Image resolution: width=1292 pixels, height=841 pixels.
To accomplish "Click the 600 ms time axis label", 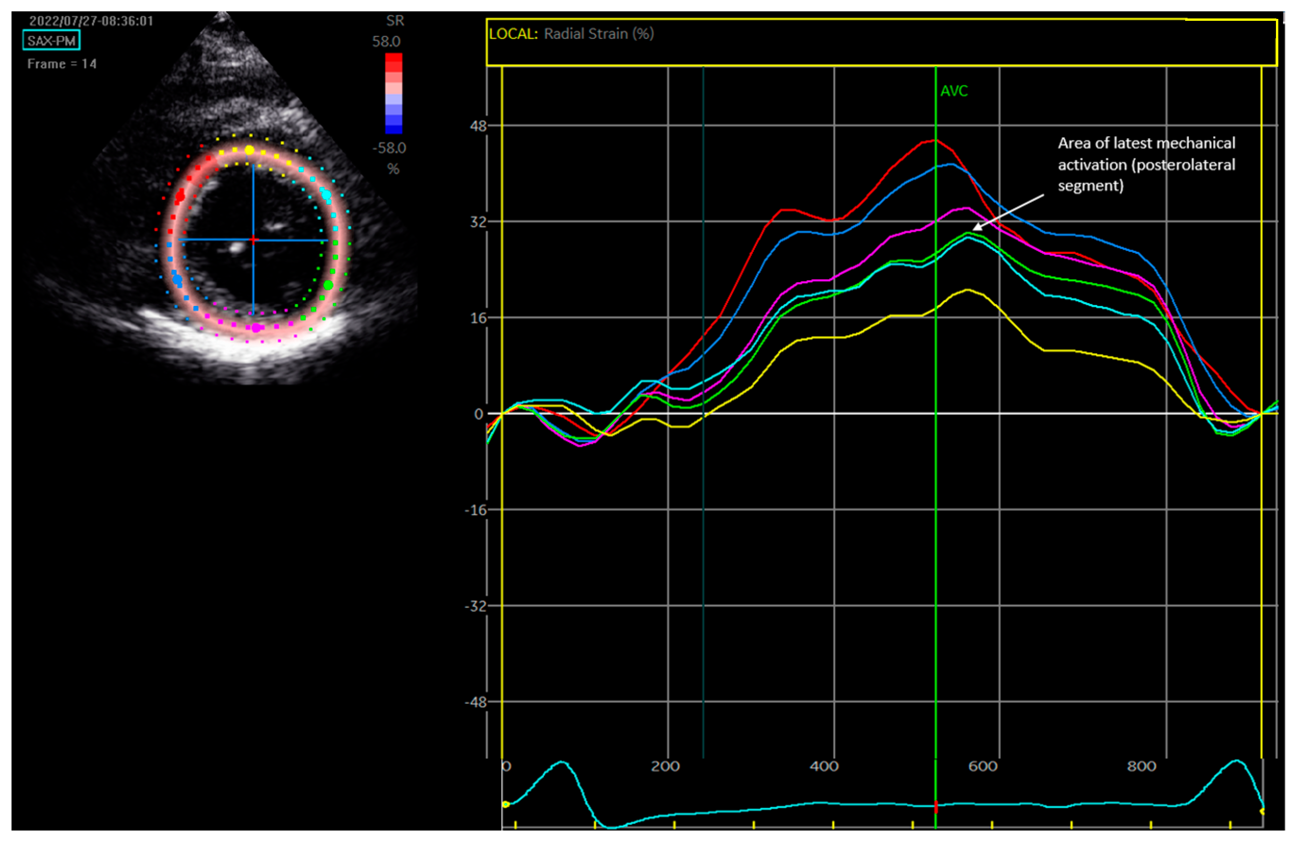I will pos(982,767).
